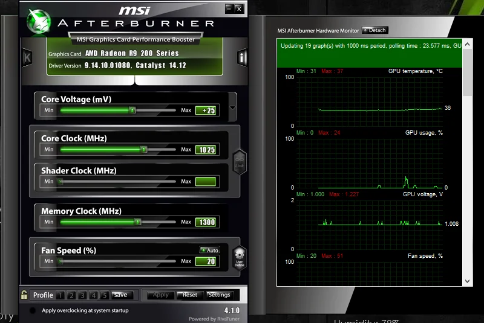Click the MSI Afterburner jet logo icon
The width and height of the screenshot is (484, 323).
(x=39, y=21)
